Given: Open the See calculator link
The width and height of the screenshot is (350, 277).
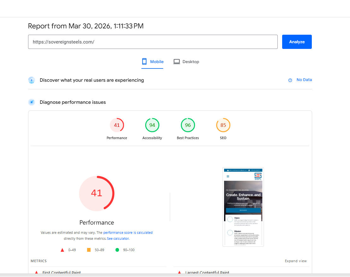Looking at the screenshot, I should 118,239.
